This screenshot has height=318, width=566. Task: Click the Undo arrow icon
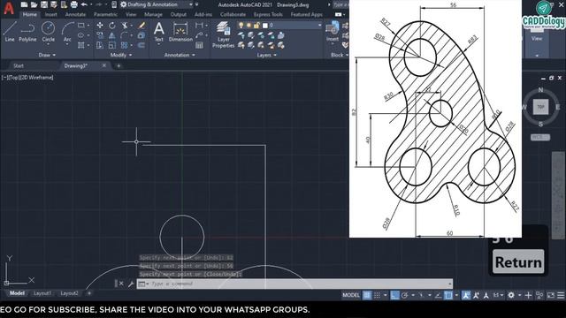[x=84, y=4]
